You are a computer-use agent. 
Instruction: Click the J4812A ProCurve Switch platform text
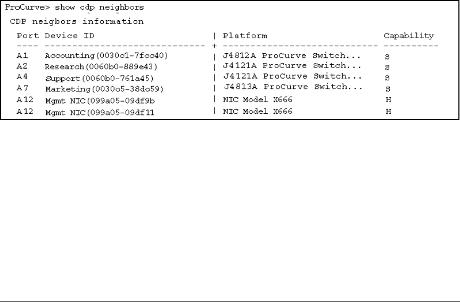click(x=292, y=55)
